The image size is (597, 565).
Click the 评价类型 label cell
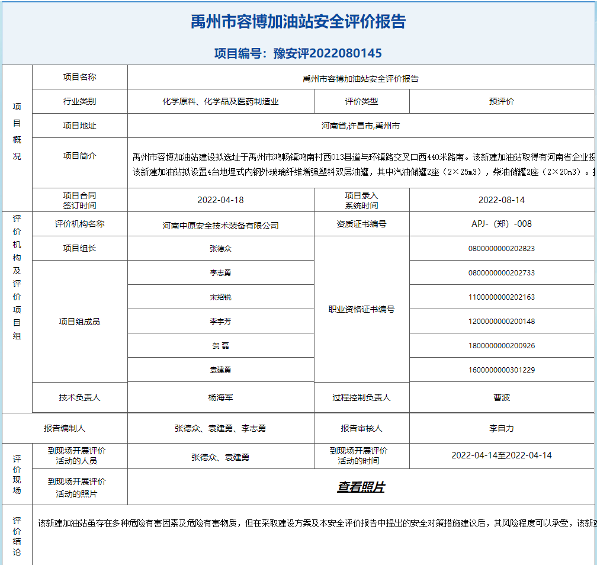pos(361,101)
